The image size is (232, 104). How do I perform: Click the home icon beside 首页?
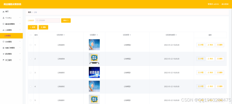[4, 12]
